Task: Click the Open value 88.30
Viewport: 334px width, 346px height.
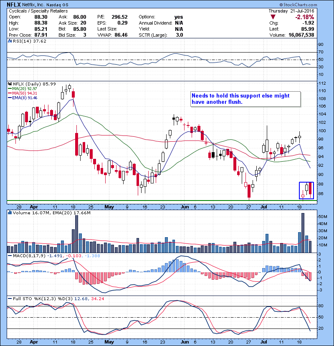Action: [41, 17]
